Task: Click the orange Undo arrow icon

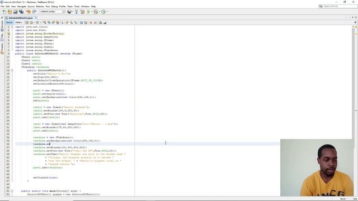Action: [x=29, y=12]
